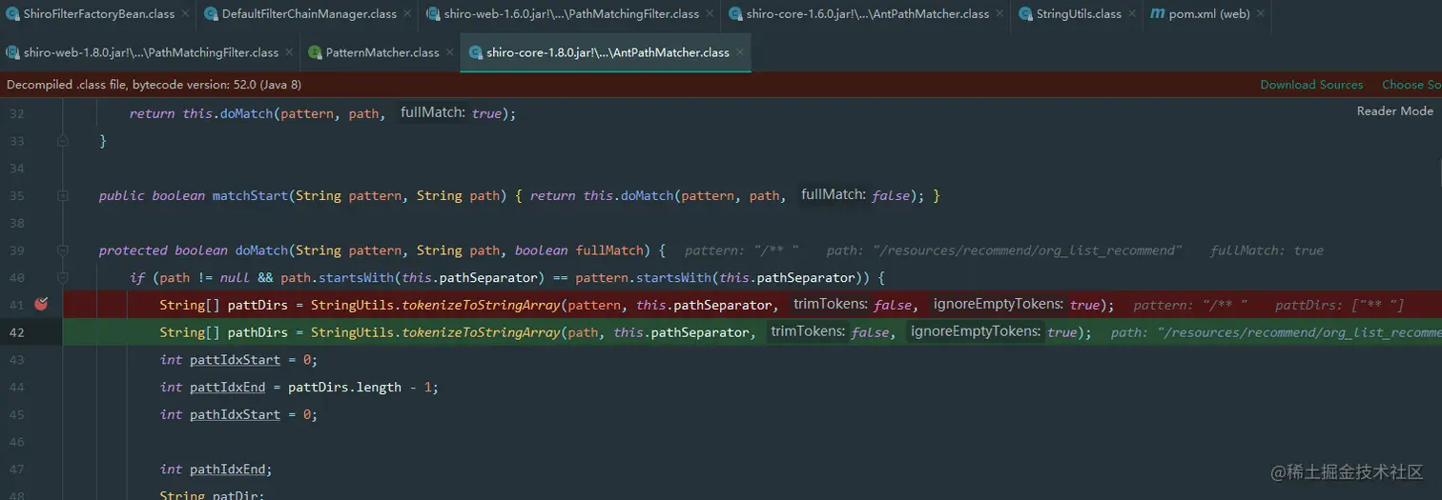Click the pattIdxStart variable on line 43
The width and height of the screenshot is (1442, 500).
[x=235, y=360]
